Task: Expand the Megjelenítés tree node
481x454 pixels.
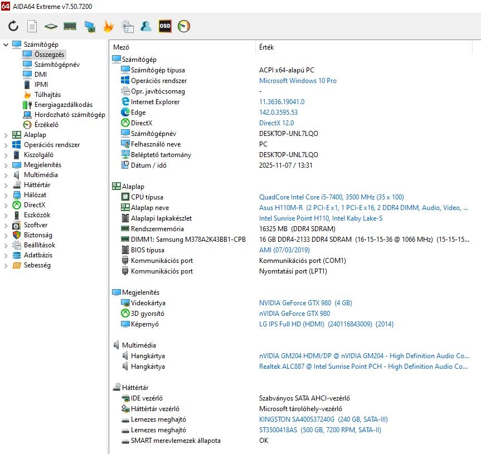Action: coord(6,165)
